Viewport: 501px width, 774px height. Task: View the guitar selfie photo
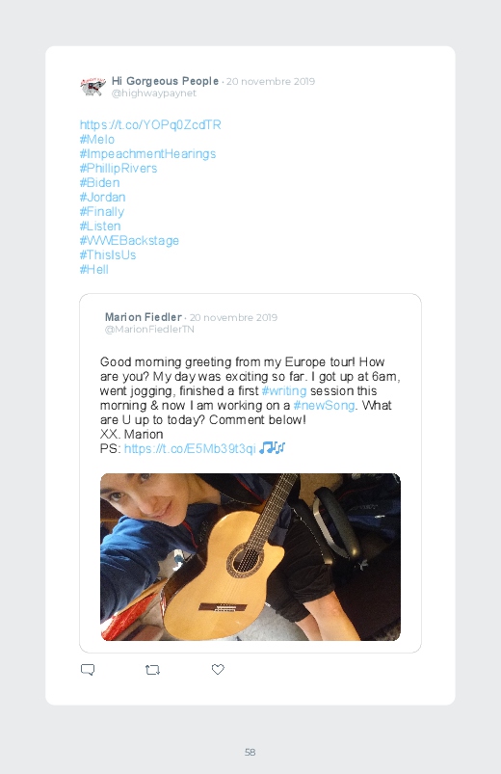click(x=250, y=557)
